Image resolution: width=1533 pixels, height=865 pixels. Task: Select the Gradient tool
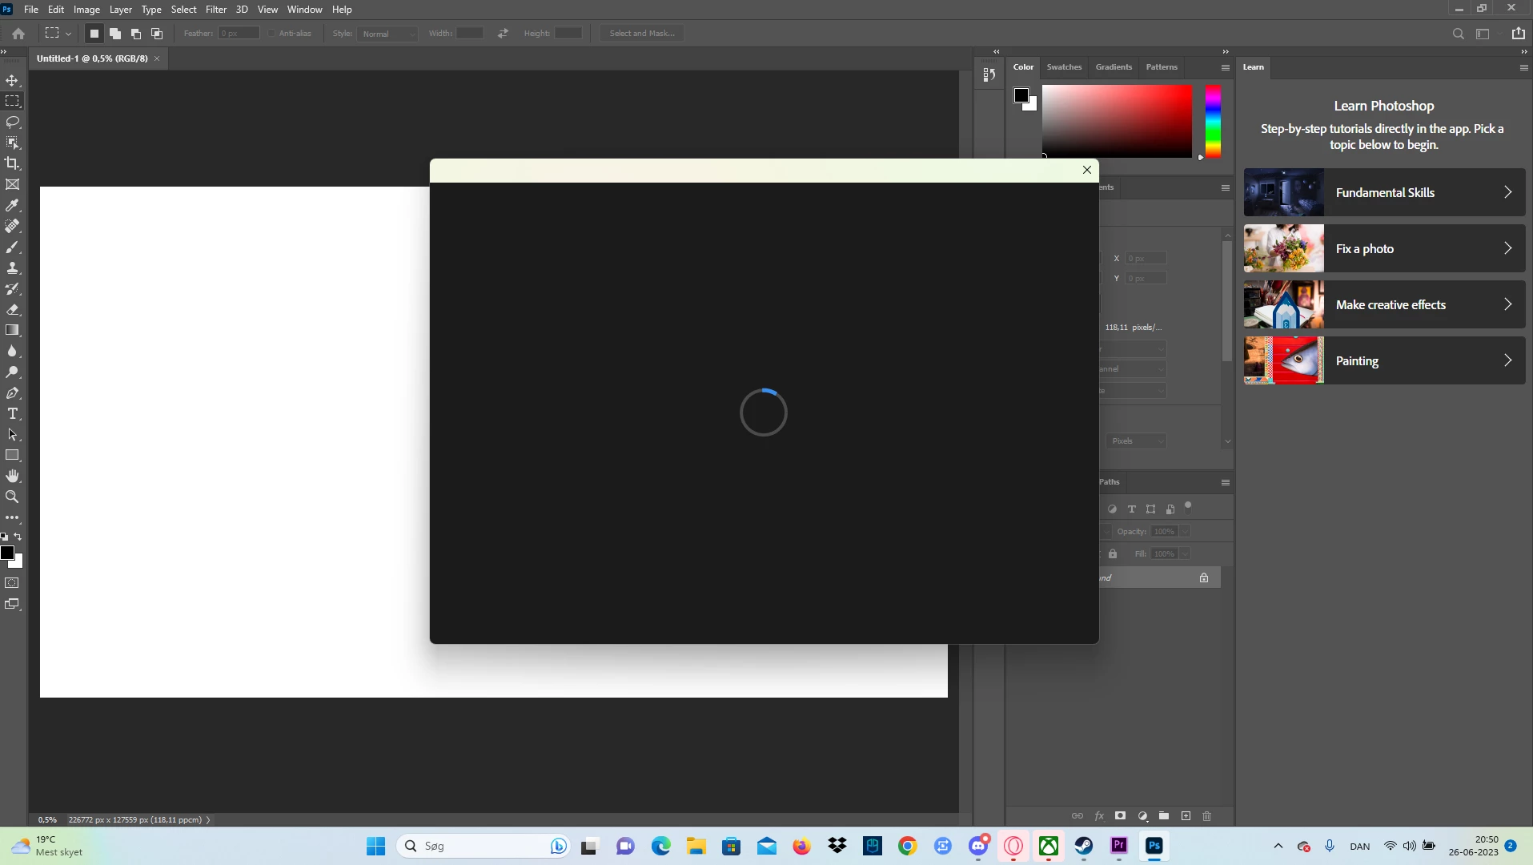pos(12,331)
